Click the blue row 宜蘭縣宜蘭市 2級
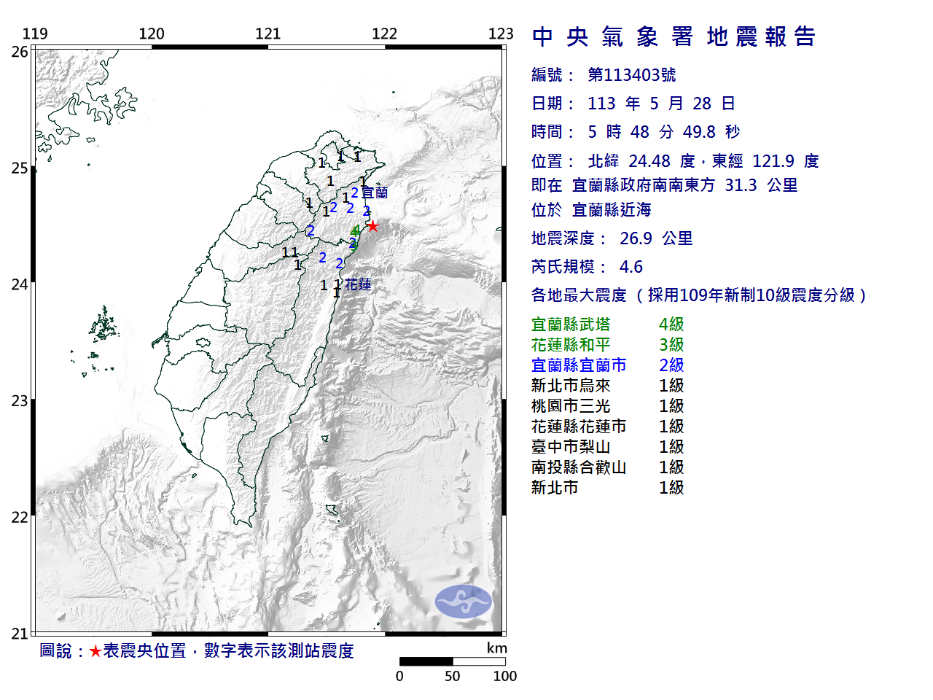The width and height of the screenshot is (933, 700). click(608, 365)
